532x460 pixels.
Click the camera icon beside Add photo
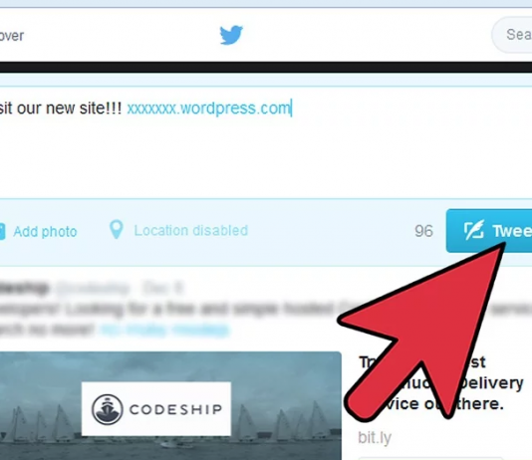pyautogui.click(x=2, y=232)
